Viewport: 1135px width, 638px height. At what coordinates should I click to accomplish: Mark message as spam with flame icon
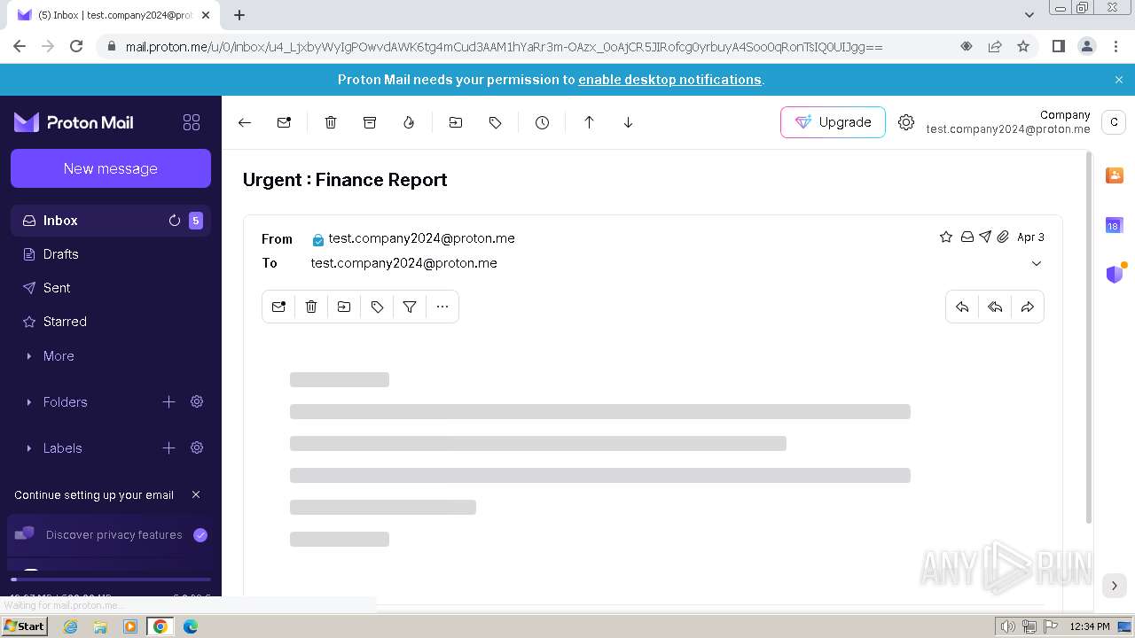tap(409, 122)
